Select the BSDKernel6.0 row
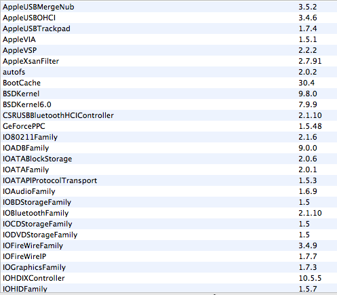Viewport: 337px width, 295px height. click(x=168, y=104)
